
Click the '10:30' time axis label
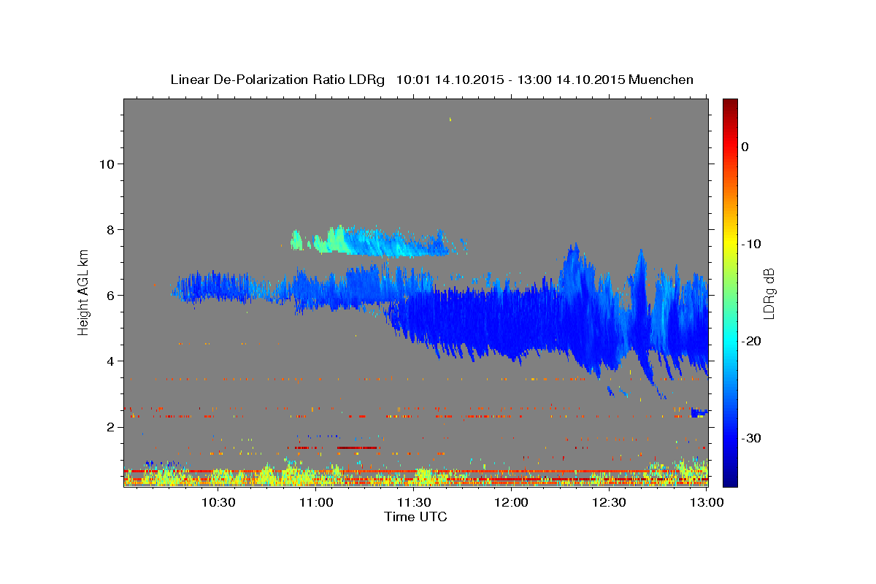coord(218,502)
